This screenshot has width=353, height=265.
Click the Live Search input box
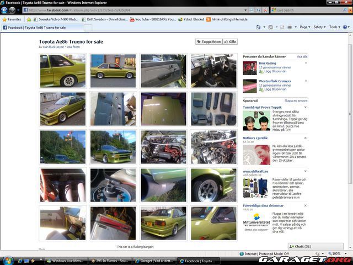coord(309,10)
